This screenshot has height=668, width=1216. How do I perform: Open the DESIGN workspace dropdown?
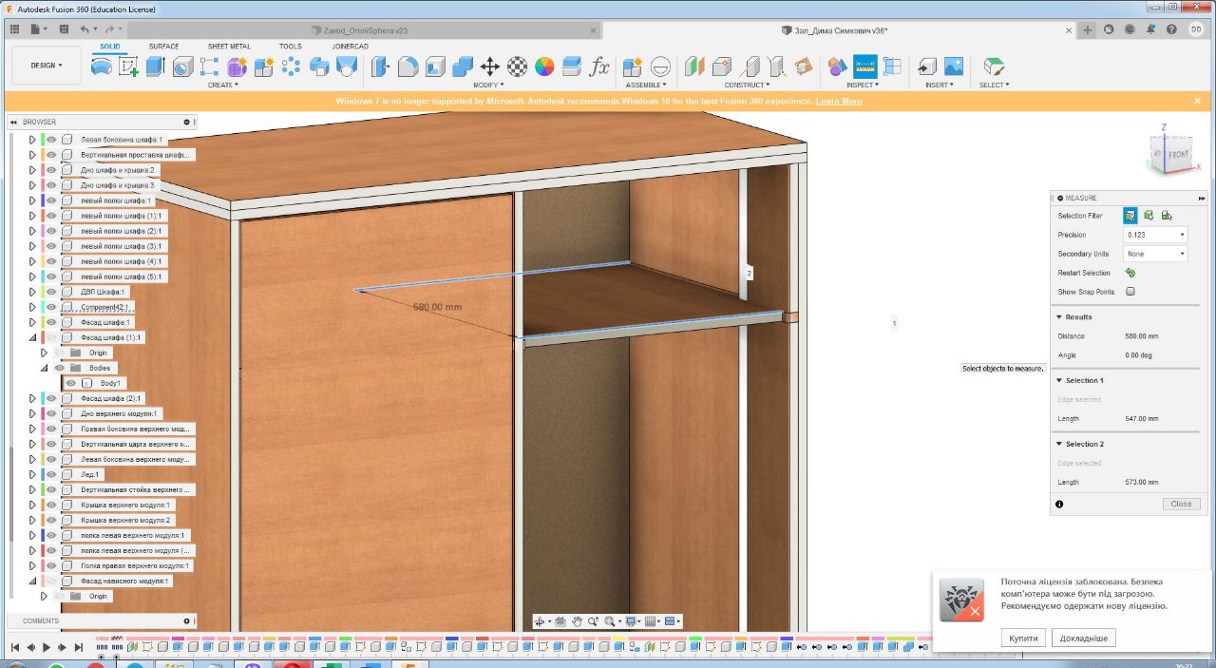click(47, 66)
